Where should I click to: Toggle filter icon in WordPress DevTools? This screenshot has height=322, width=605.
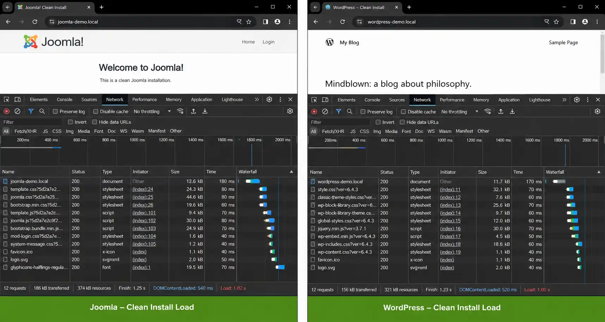click(339, 112)
